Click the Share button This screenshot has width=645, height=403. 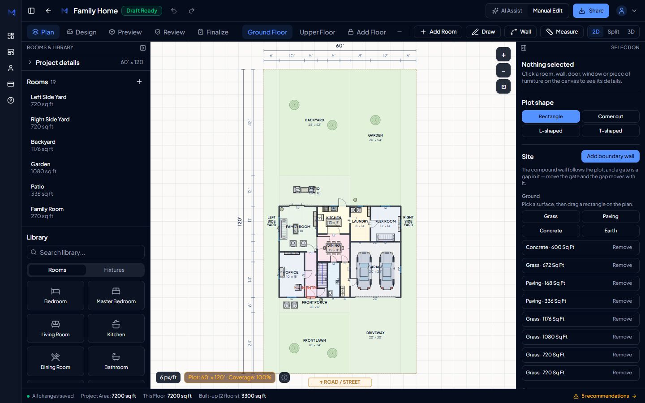pos(591,11)
